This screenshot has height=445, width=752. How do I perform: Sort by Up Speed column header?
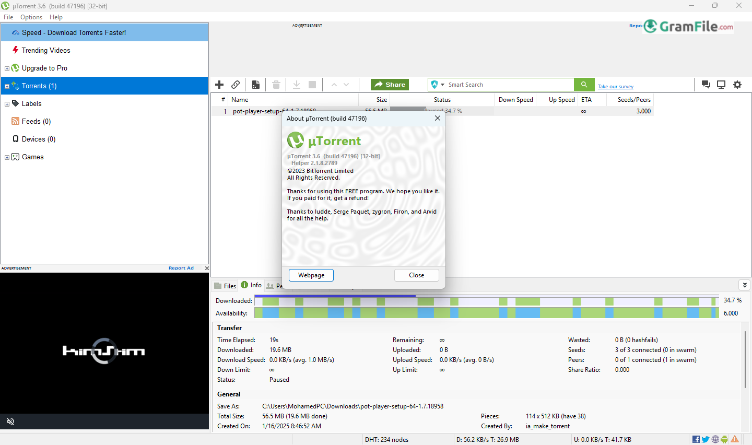558,99
